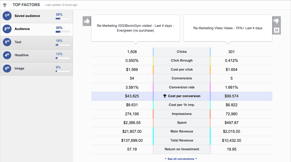
Task: Click the trophy icon beside Top Factors
Action: click(x=5, y=5)
